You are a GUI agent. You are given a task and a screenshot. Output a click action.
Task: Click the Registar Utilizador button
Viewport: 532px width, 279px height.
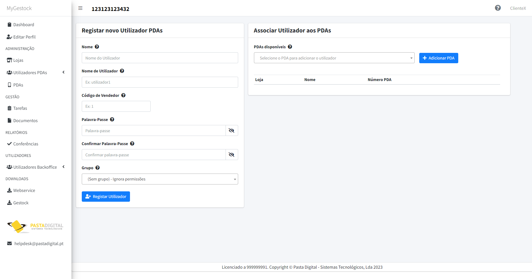[x=106, y=197]
